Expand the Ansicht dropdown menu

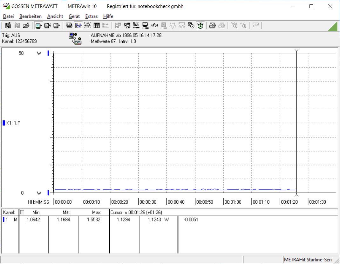pos(55,16)
